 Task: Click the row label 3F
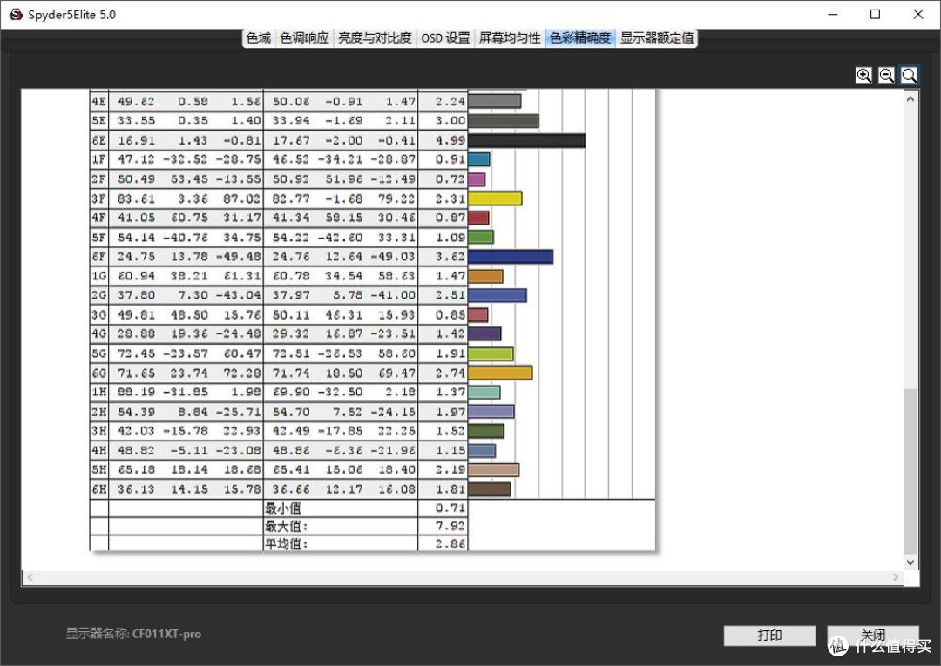pyautogui.click(x=99, y=198)
